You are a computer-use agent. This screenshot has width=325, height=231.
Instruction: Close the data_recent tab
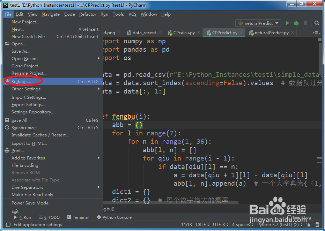(160, 32)
